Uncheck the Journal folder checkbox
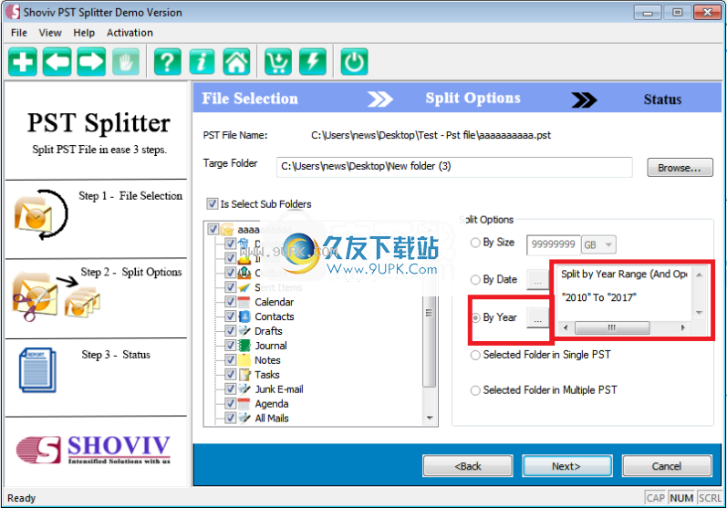727x508 pixels. coord(230,346)
